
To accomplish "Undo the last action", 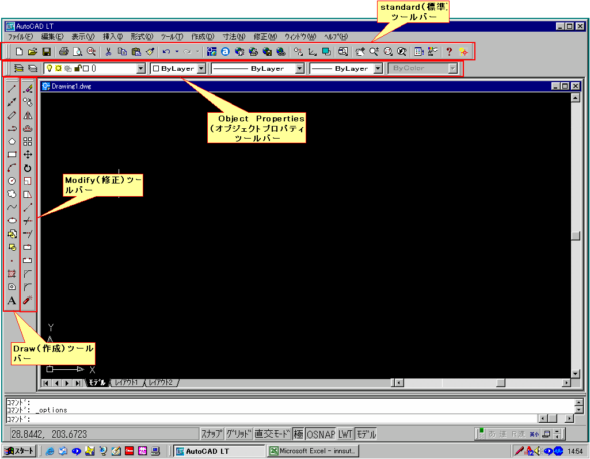I will point(166,52).
